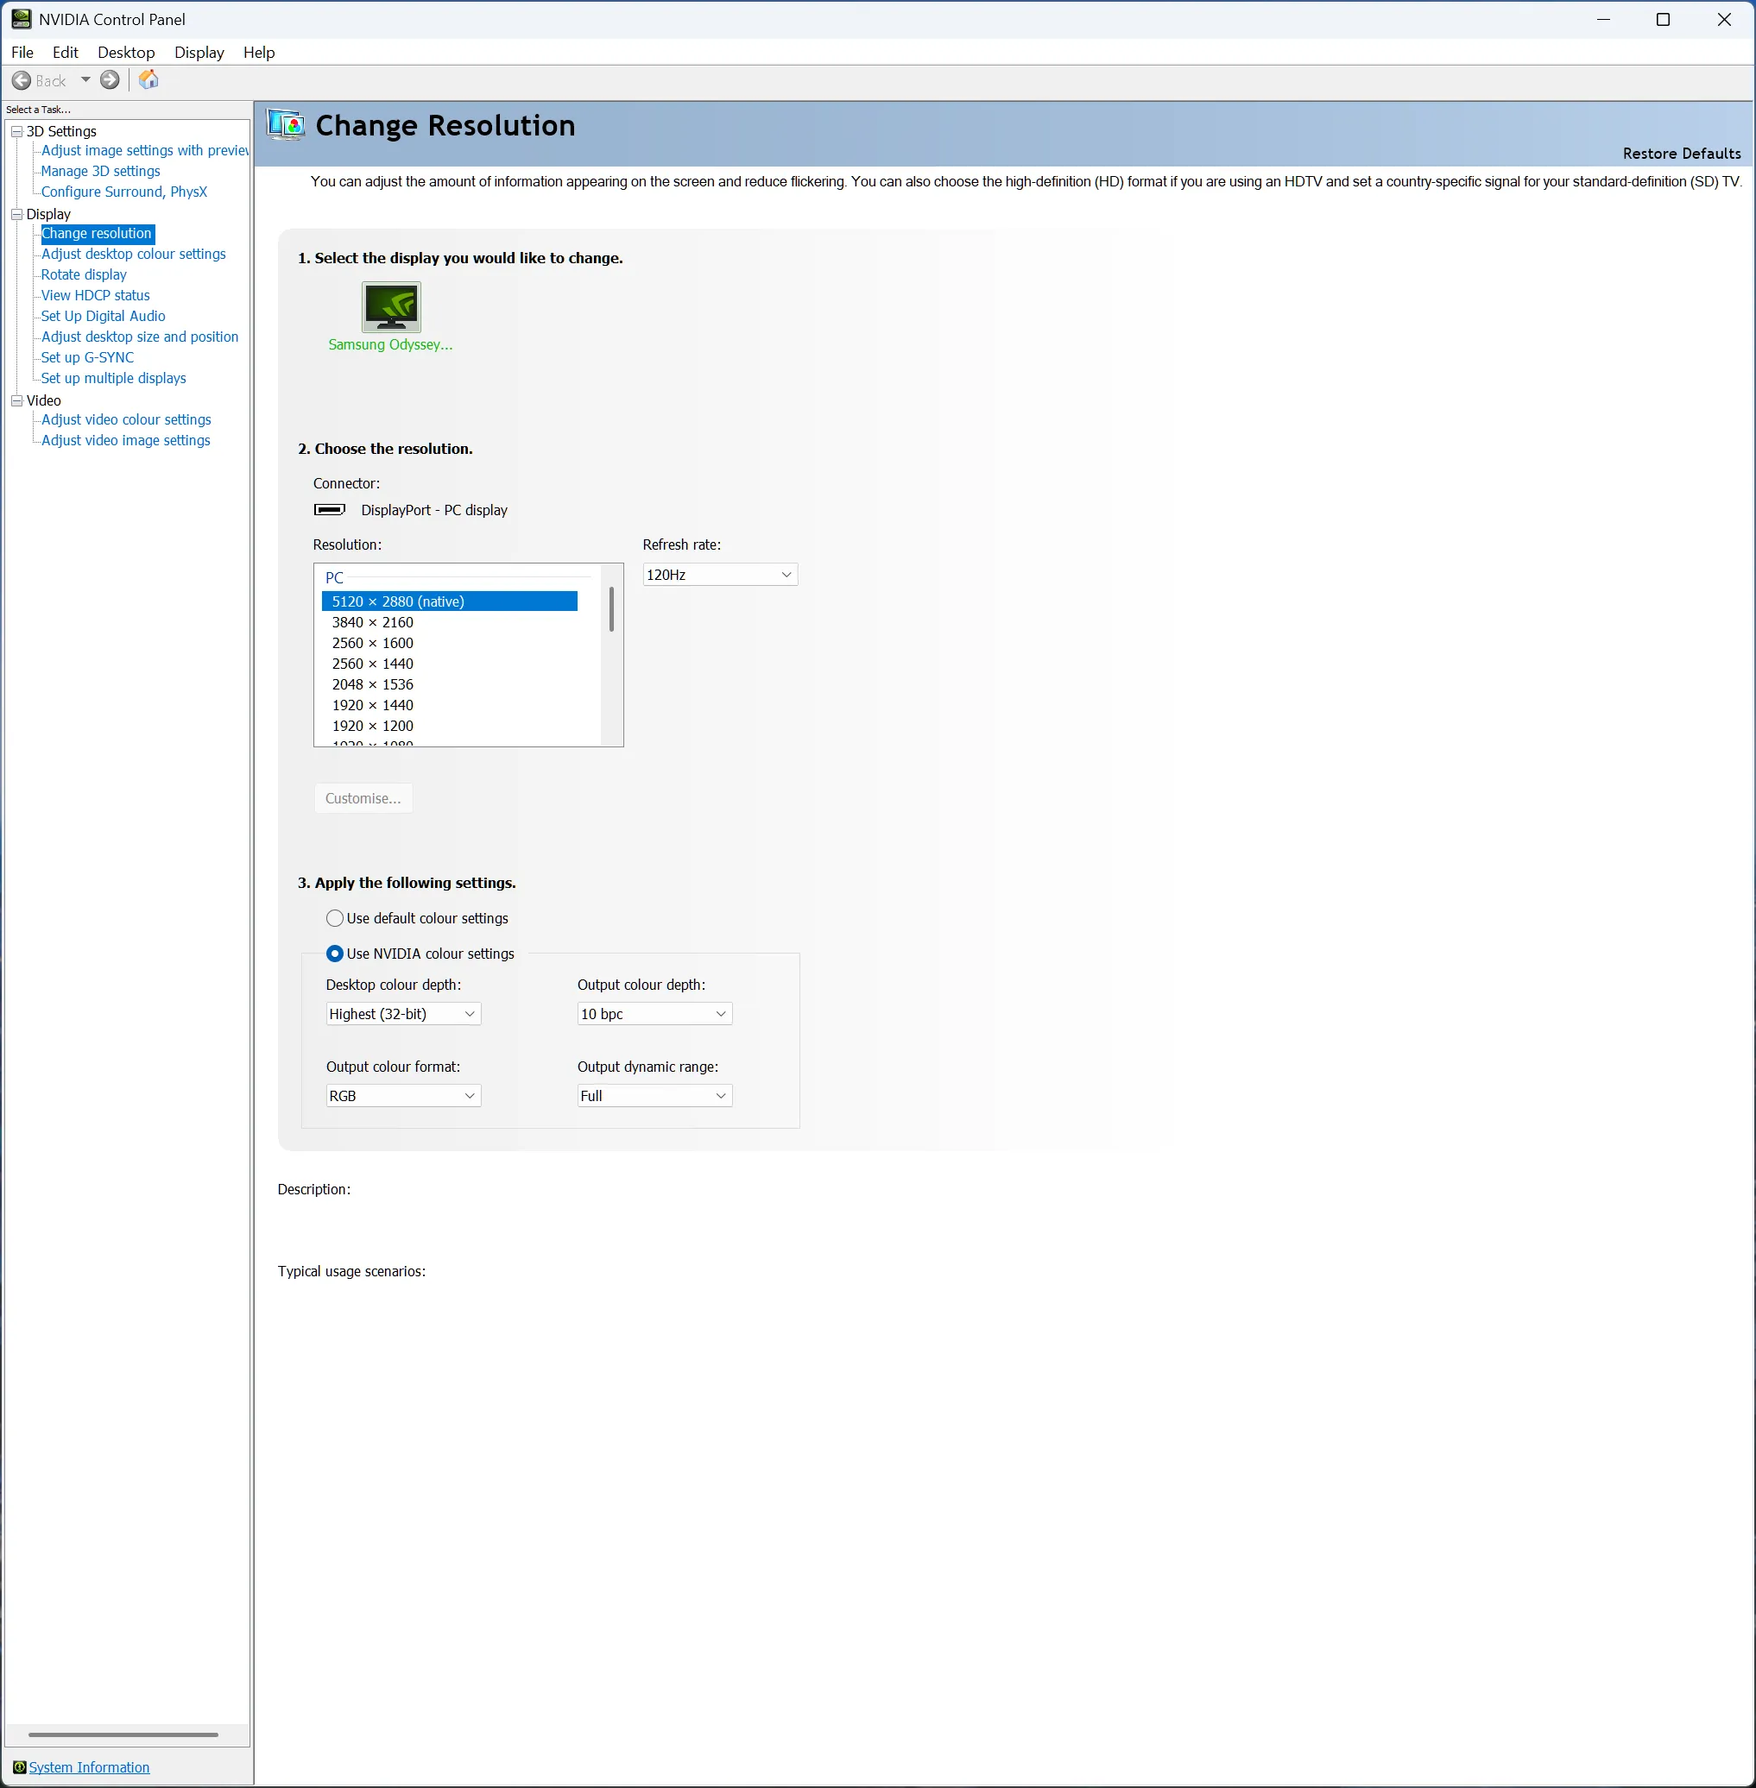1756x1788 pixels.
Task: Select 'Use default colour settings' radio button
Action: [335, 918]
